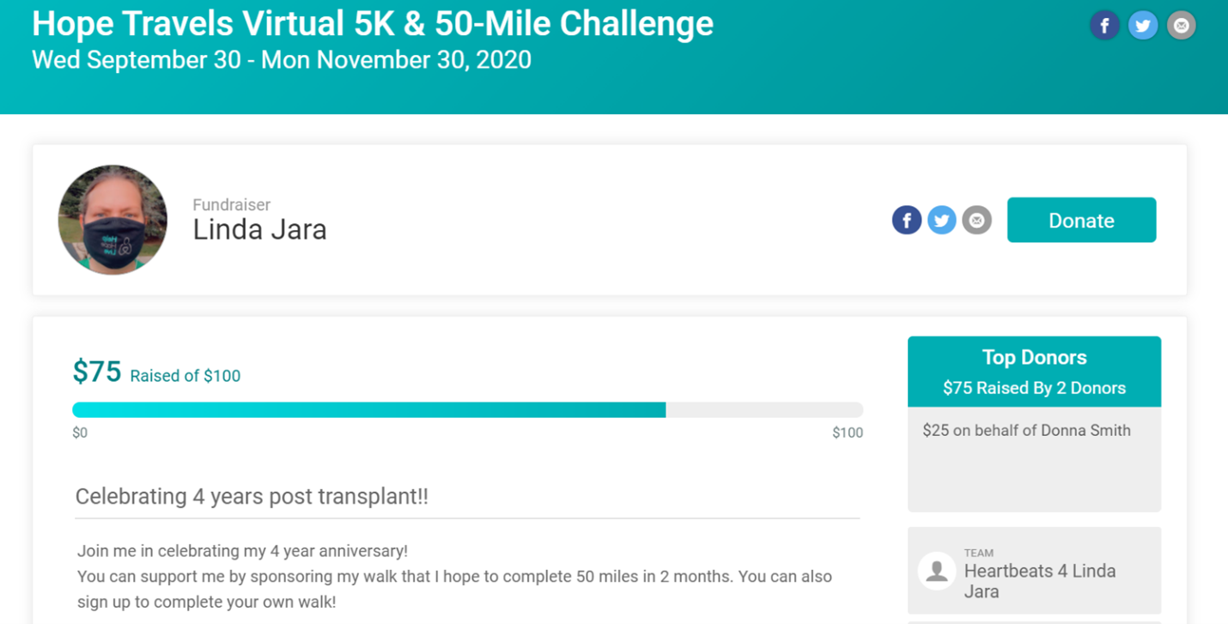
Task: Click the $100 goal label under the bar
Action: coord(848,433)
